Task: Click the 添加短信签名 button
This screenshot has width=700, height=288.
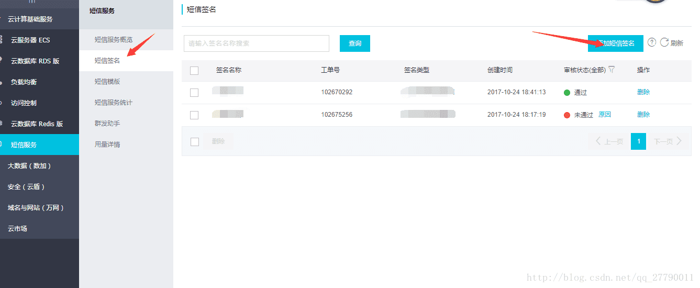Action: click(x=615, y=43)
